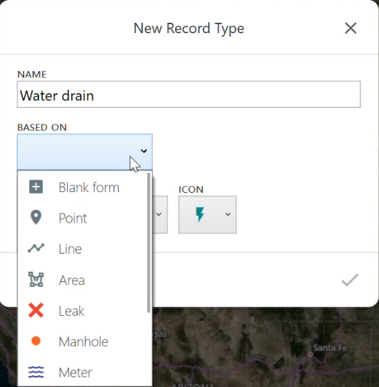The height and width of the screenshot is (387, 379).
Task: Choose the Line polyline icon
Action: (x=36, y=248)
